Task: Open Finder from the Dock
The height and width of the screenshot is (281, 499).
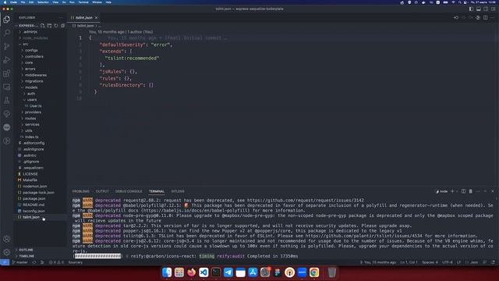Action: click(167, 272)
